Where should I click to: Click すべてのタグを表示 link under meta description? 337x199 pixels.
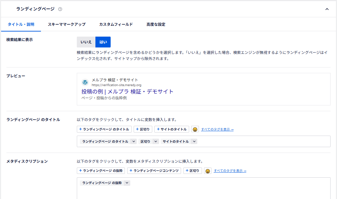pyautogui.click(x=230, y=171)
